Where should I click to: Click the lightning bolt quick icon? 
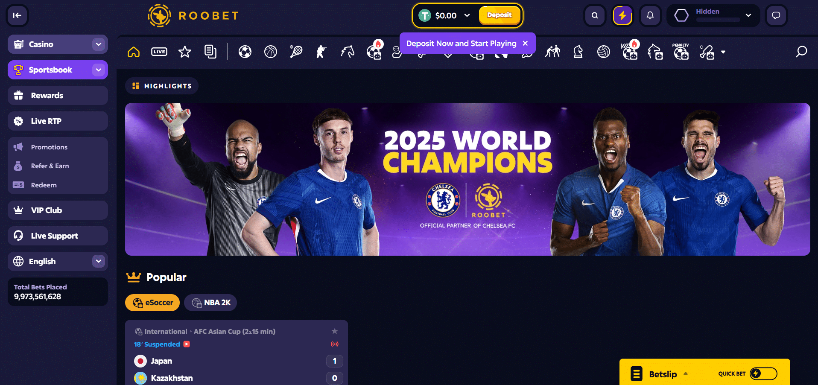click(622, 15)
